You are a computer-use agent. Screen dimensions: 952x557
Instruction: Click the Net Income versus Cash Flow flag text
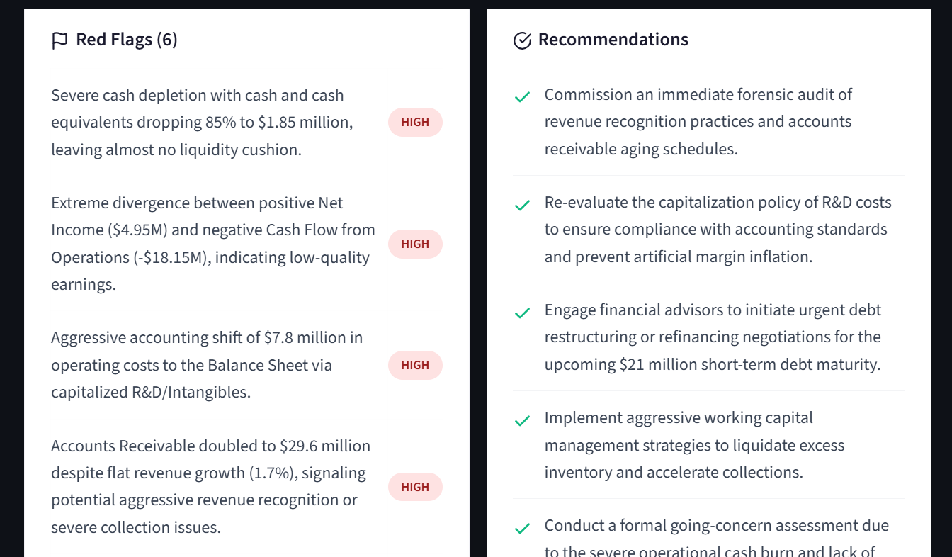click(x=213, y=244)
